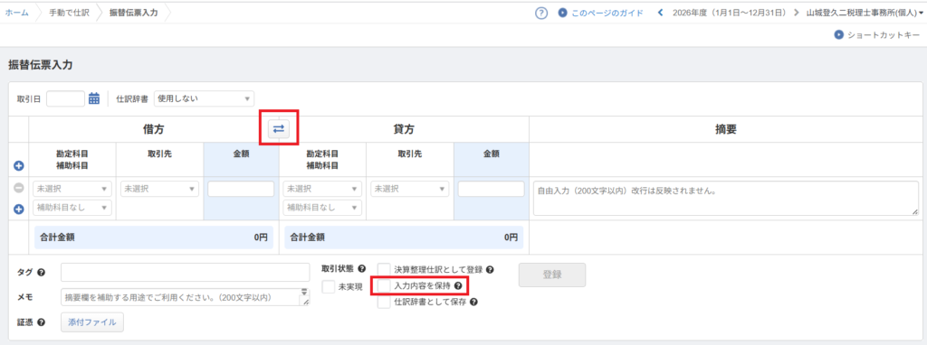Open the calendar date picker icon
Screen dimensions: 927x345
94,98
